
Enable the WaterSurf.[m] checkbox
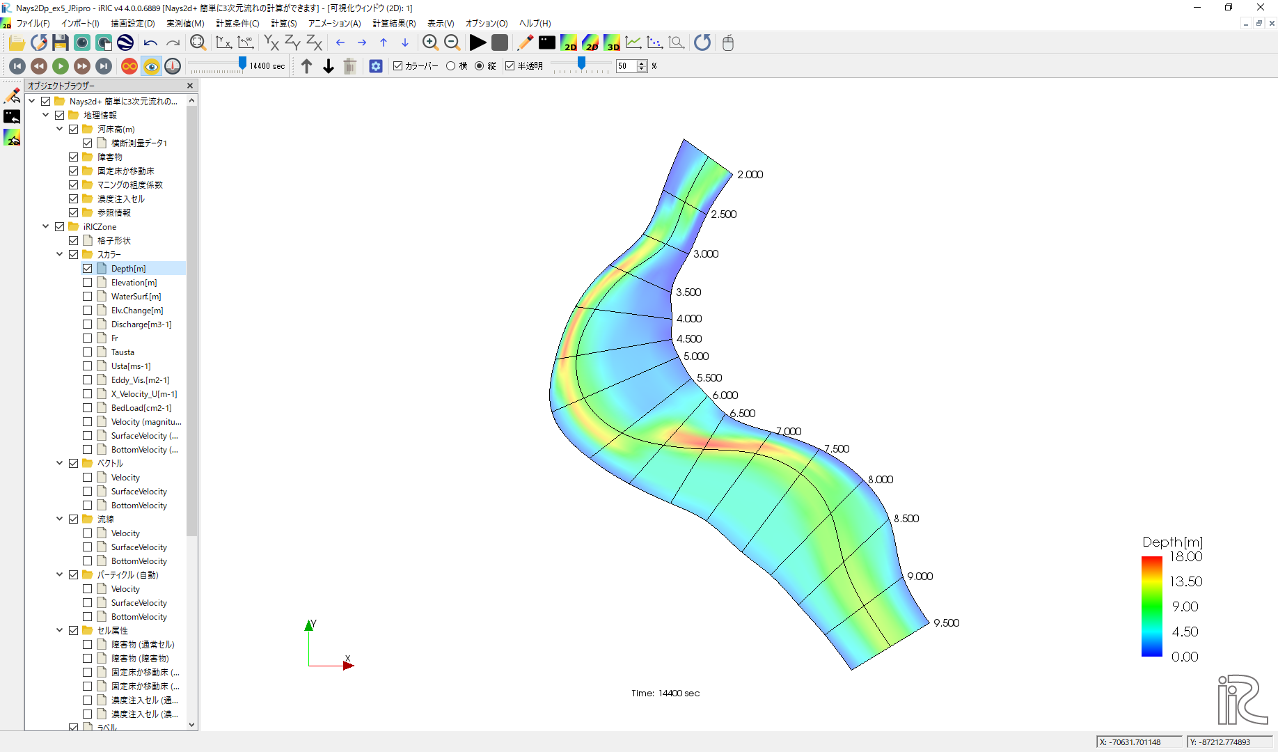tap(88, 297)
